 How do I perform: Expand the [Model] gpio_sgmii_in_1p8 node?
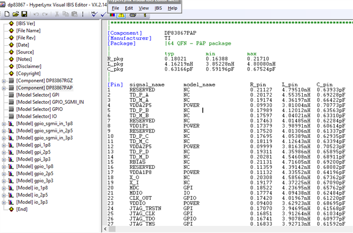pyautogui.click(x=4, y=124)
